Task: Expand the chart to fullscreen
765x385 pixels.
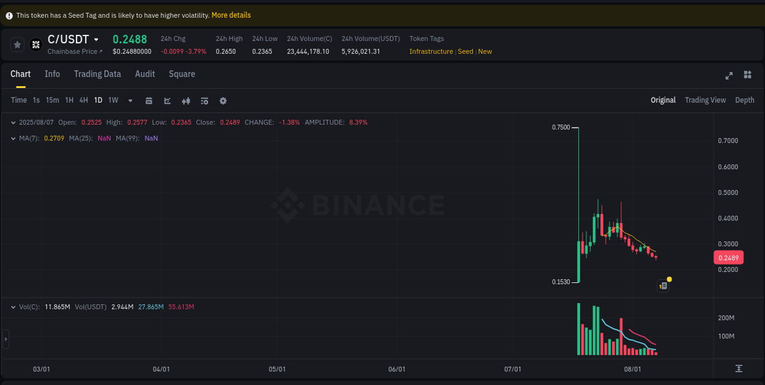Action: [728, 75]
